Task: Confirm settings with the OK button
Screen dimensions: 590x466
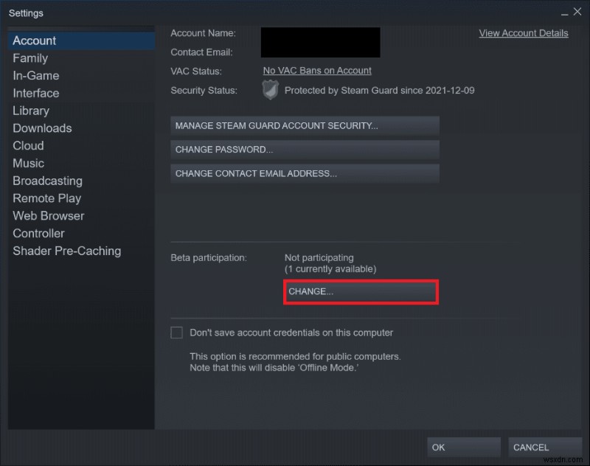Action: 463,447
